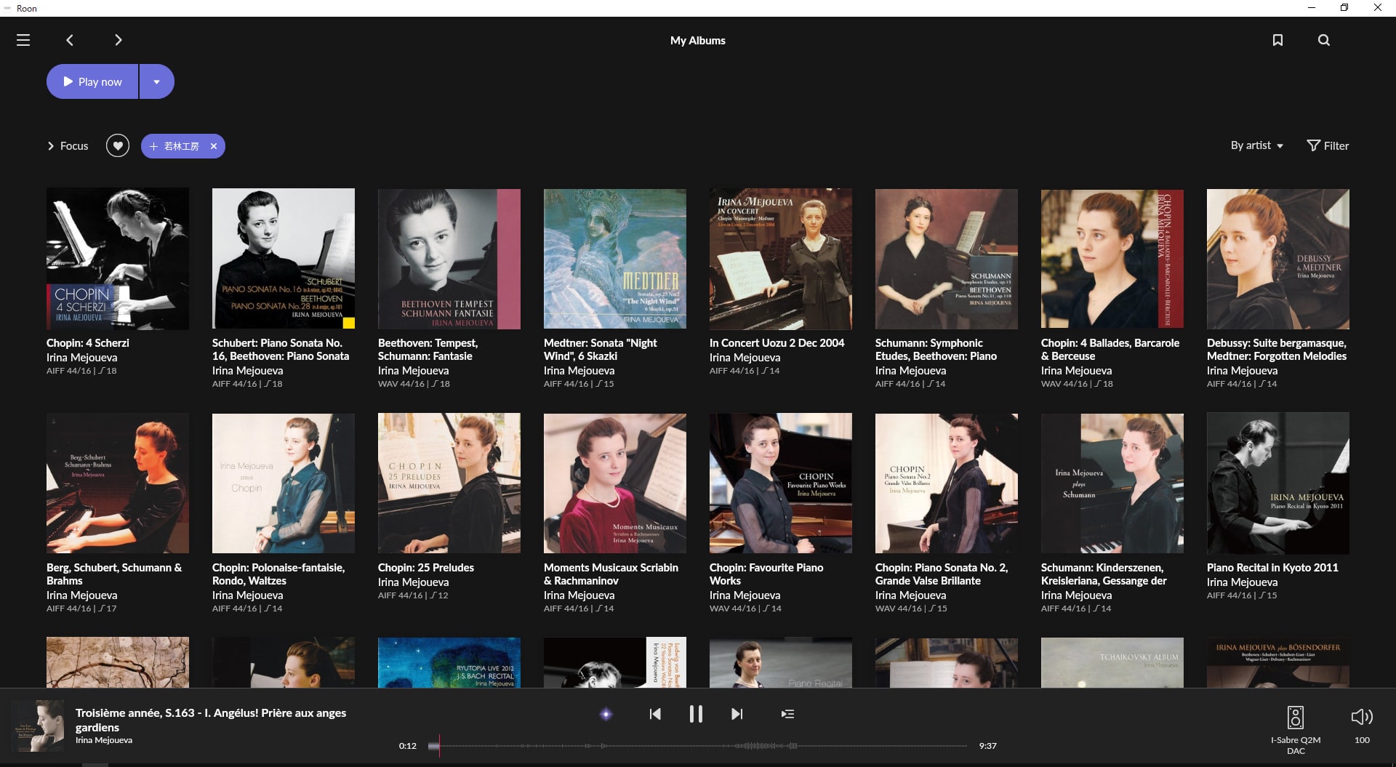Seek within the waveform progress bar

[698, 746]
